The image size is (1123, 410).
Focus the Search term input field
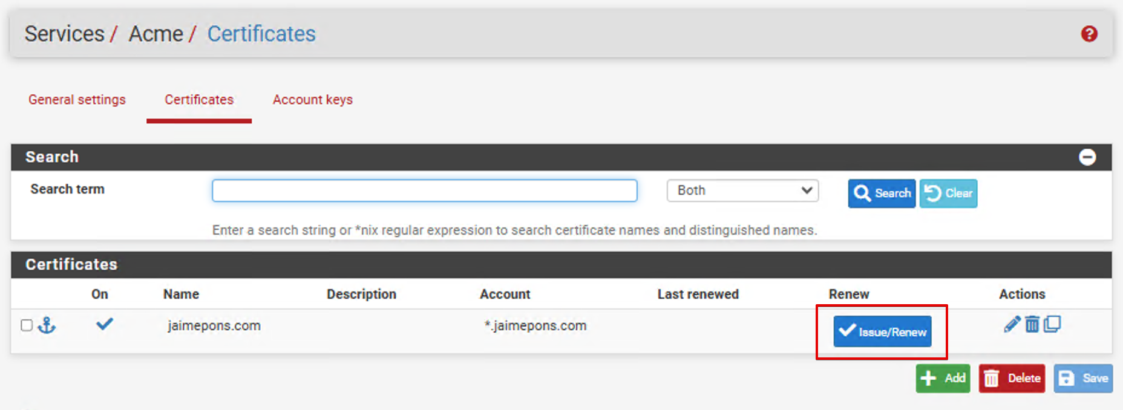click(424, 190)
